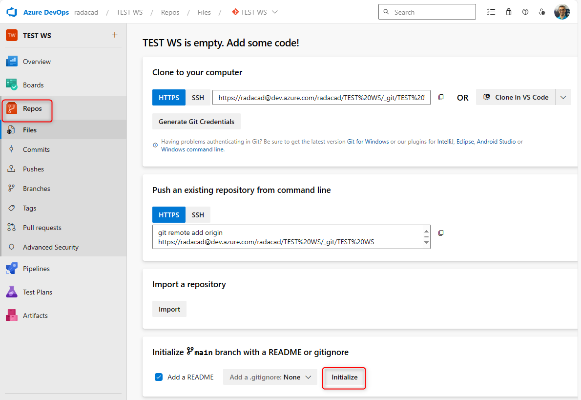Open the Marketplace shopping bag icon
Viewport: 581px width, 400px height.
508,12
